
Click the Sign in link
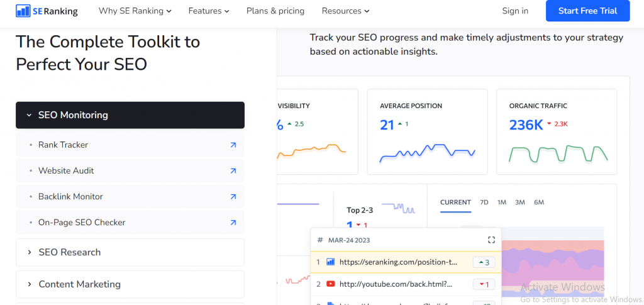(515, 11)
